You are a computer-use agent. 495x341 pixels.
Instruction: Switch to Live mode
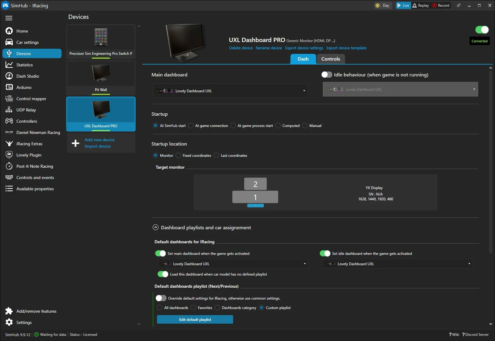point(403,5)
